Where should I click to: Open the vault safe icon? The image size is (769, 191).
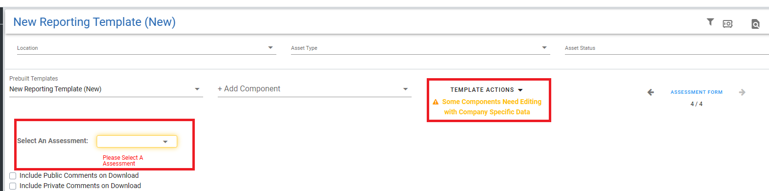(x=727, y=23)
